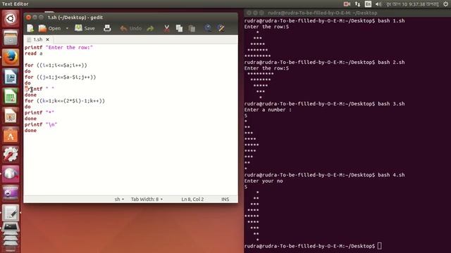Open the purple screen recorder launcher icon
Screen dimensions: 451x253
coord(11,193)
